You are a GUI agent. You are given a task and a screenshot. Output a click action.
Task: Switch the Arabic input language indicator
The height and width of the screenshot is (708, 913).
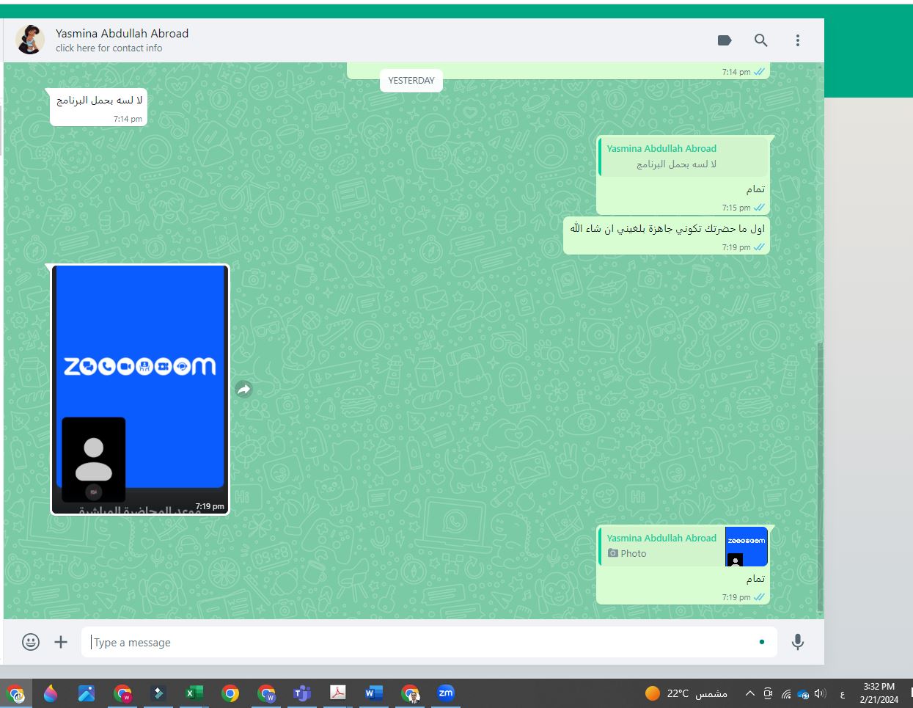click(842, 694)
